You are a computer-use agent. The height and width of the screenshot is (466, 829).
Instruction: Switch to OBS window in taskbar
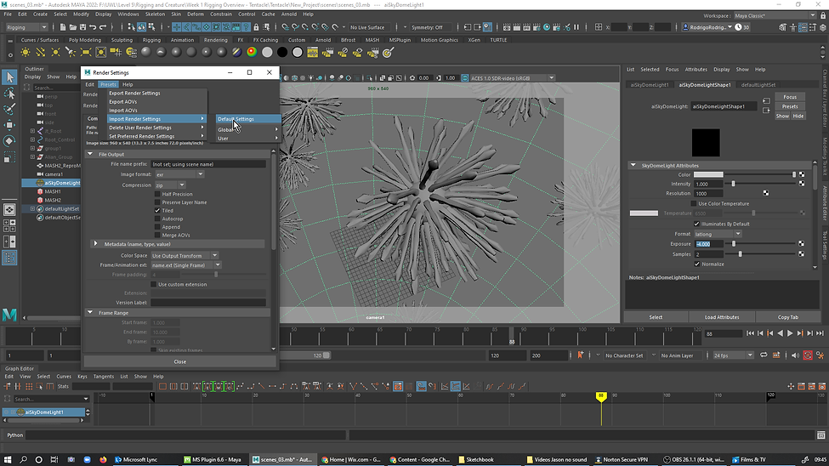click(x=694, y=460)
